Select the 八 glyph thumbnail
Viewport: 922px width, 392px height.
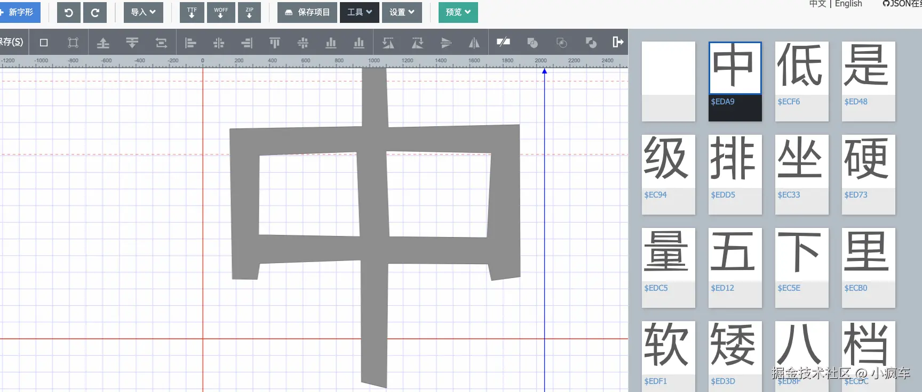point(802,356)
